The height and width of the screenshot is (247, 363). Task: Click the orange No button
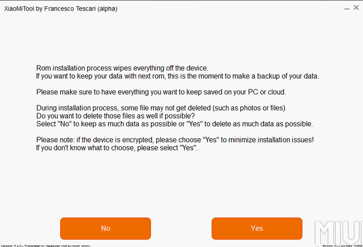pos(106,228)
